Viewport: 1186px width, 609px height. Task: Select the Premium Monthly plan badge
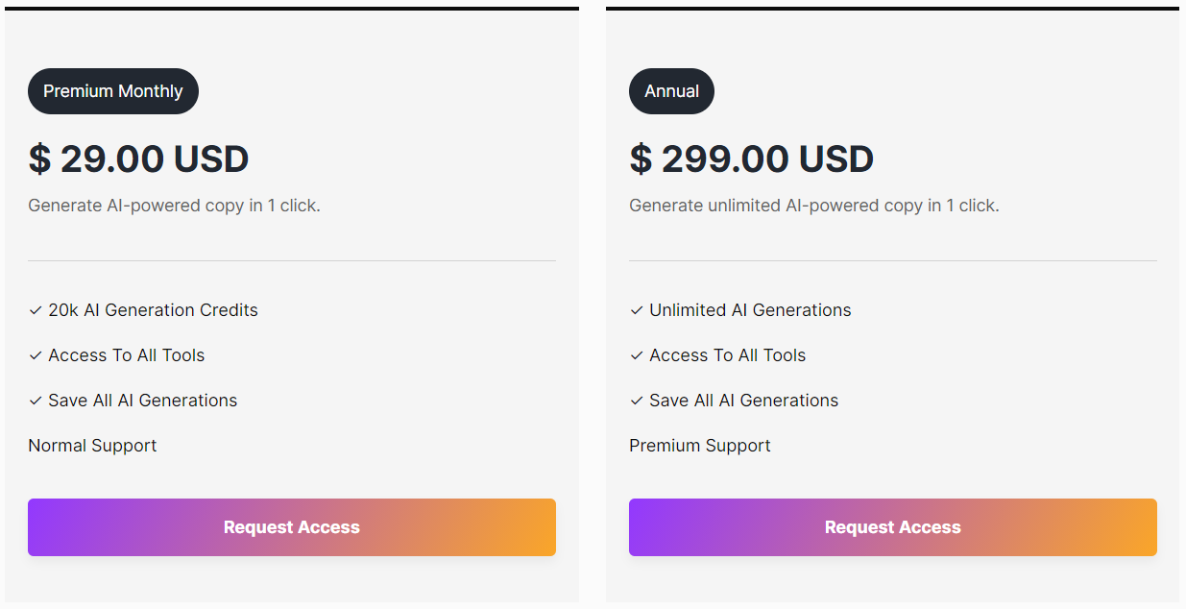tap(113, 91)
